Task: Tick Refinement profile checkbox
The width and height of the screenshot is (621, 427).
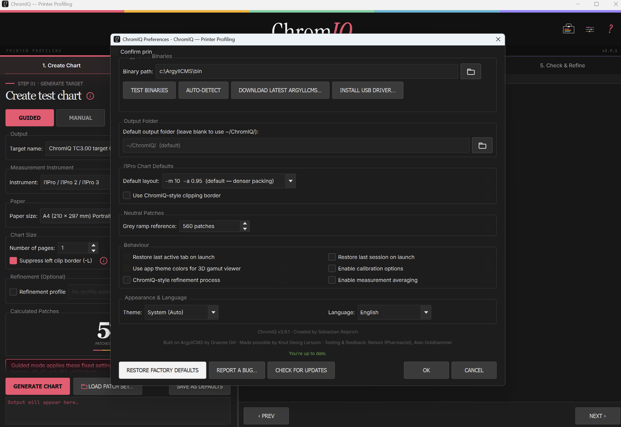Action: 13,292
